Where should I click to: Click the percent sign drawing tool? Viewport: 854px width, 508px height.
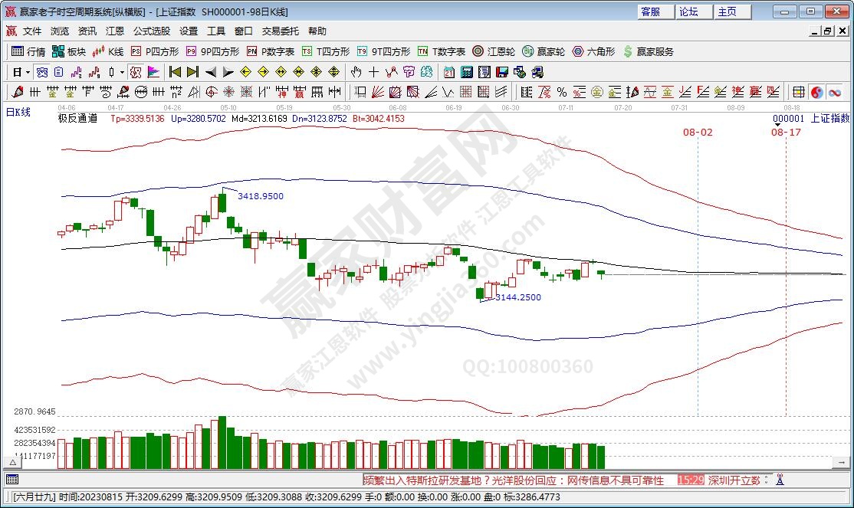pos(562,92)
